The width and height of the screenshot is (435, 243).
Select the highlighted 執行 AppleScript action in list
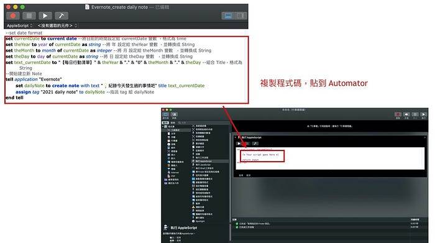[210, 161]
